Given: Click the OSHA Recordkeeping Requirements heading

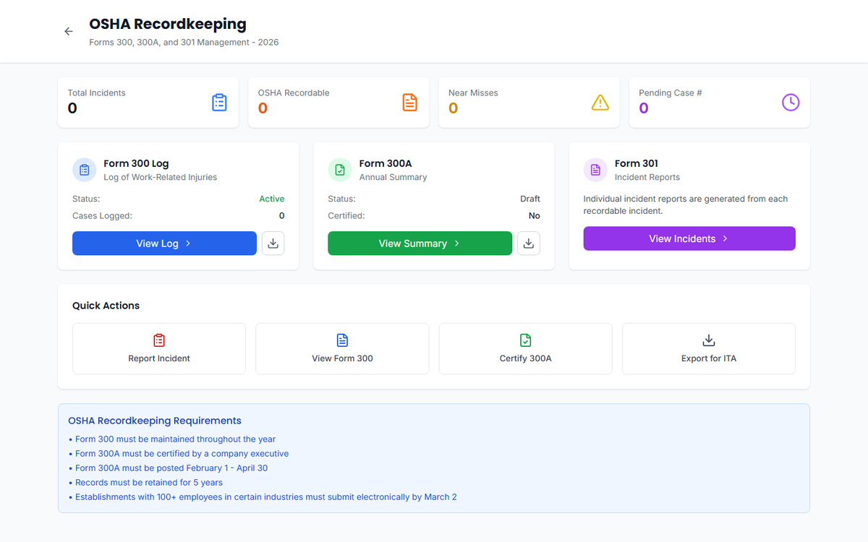Looking at the screenshot, I should tap(155, 421).
